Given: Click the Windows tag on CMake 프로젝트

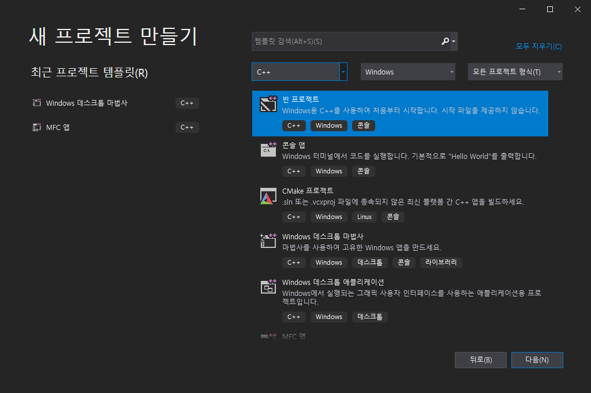Looking at the screenshot, I should pos(328,217).
